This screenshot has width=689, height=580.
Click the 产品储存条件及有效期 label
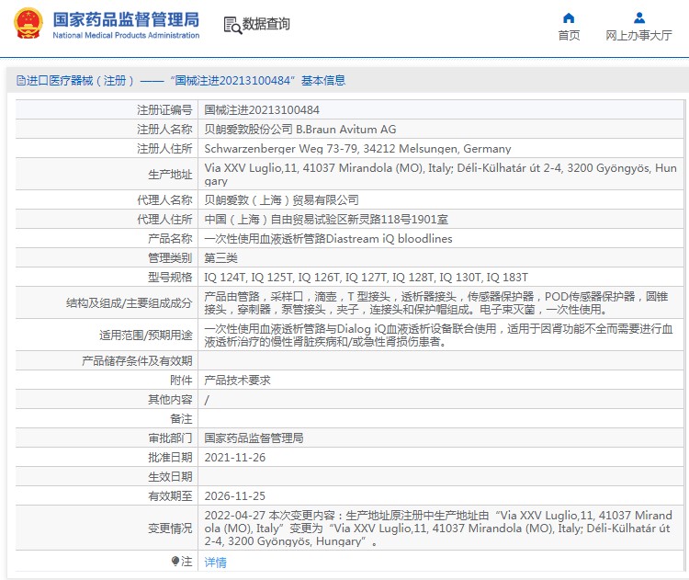pos(137,361)
